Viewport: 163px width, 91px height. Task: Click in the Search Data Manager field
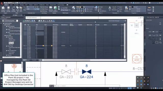116,21
